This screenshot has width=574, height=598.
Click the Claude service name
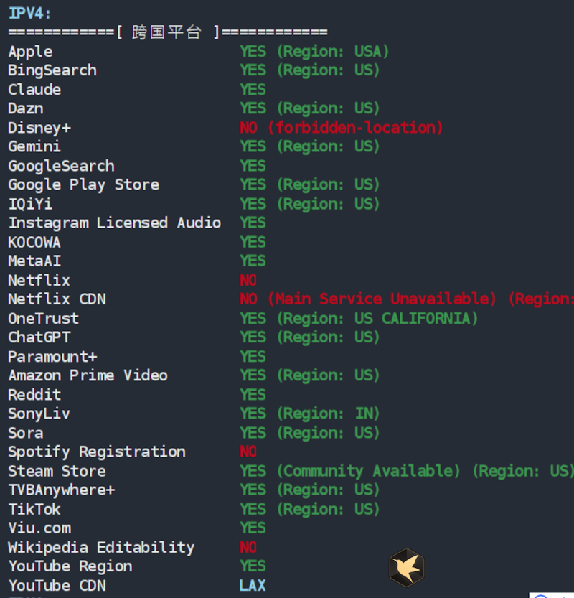pos(34,90)
